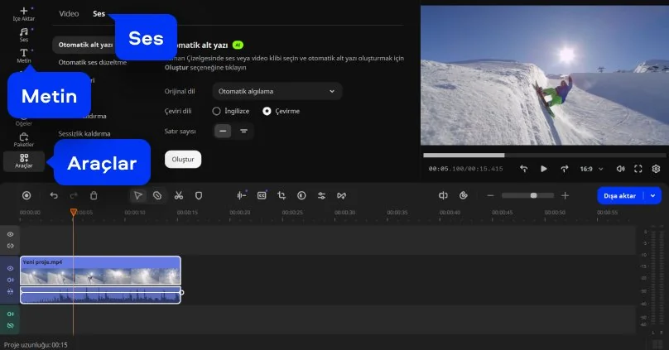Open the İçe Aktar import panel
The width and height of the screenshot is (669, 350).
coord(23,13)
